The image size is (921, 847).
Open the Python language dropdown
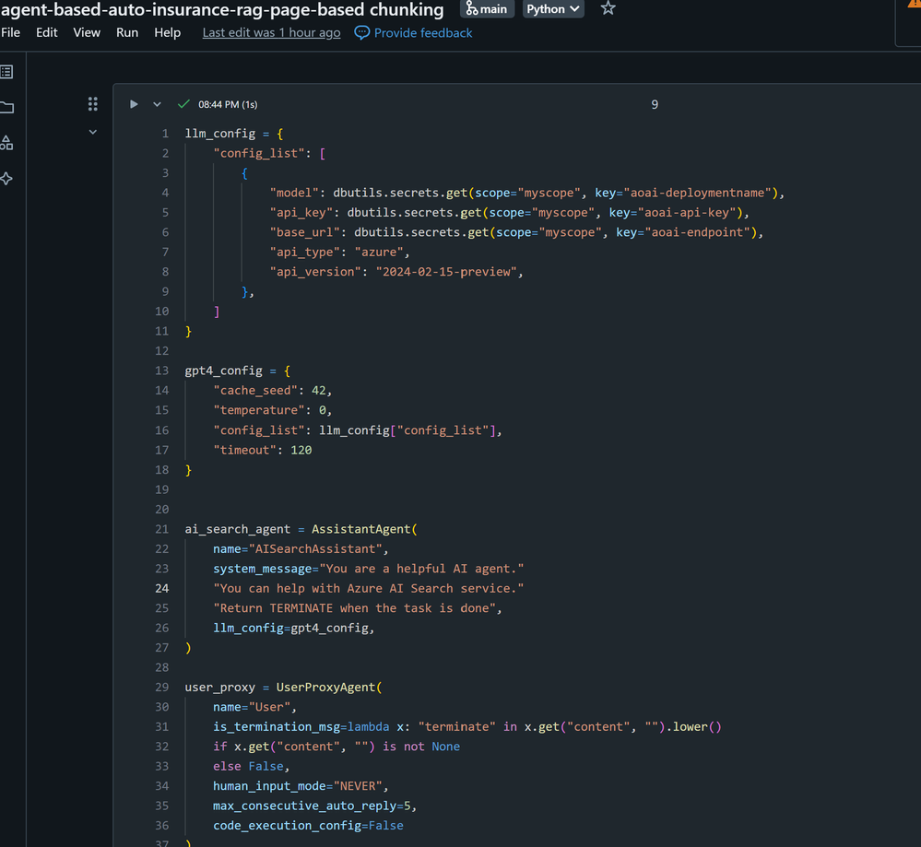(553, 9)
